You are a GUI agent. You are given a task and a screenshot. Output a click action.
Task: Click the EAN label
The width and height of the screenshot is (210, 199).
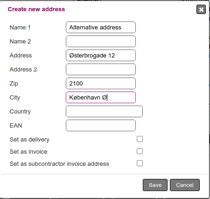(16, 126)
